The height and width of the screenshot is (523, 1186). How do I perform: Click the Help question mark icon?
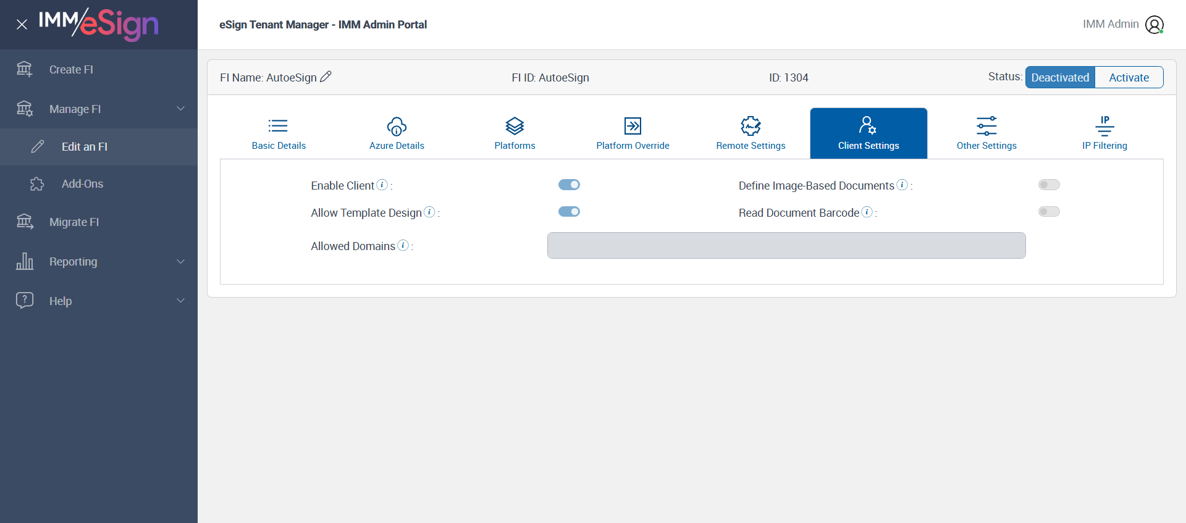[x=25, y=301]
